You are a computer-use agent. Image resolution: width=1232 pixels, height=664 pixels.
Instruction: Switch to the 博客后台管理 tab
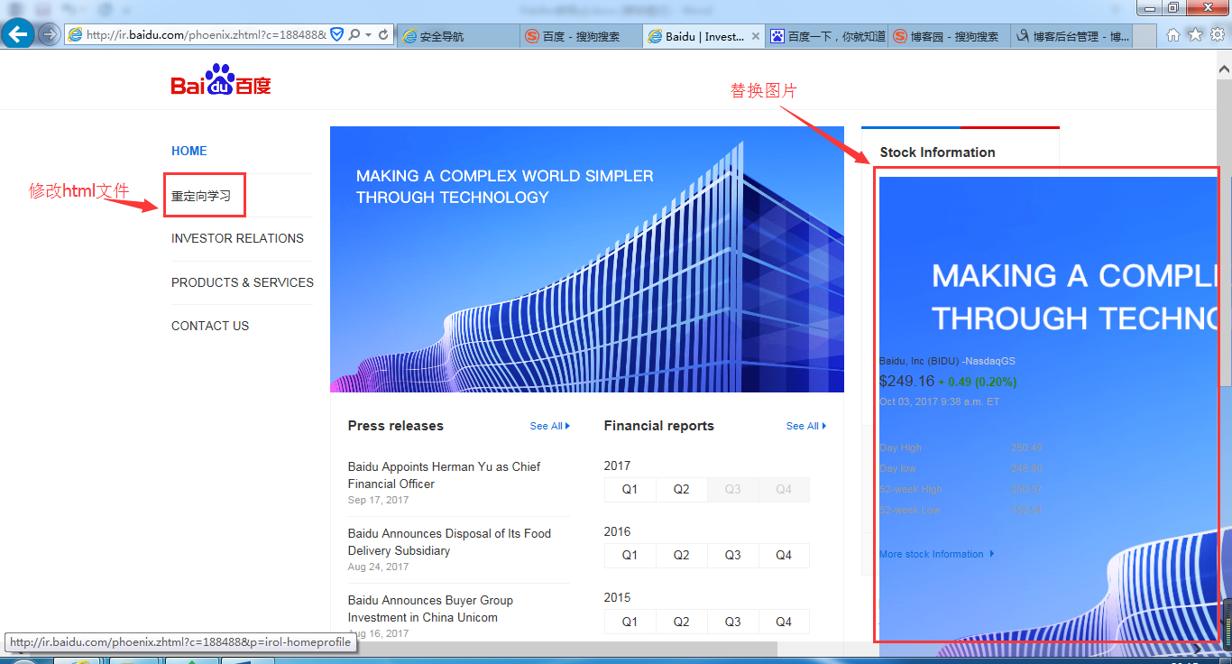pyautogui.click(x=1071, y=37)
